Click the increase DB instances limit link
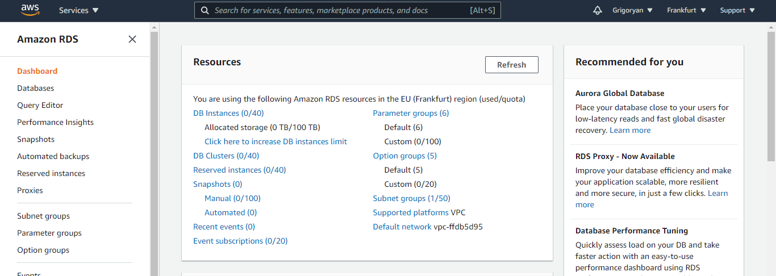Viewport: 776px width, 276px height. [x=276, y=141]
